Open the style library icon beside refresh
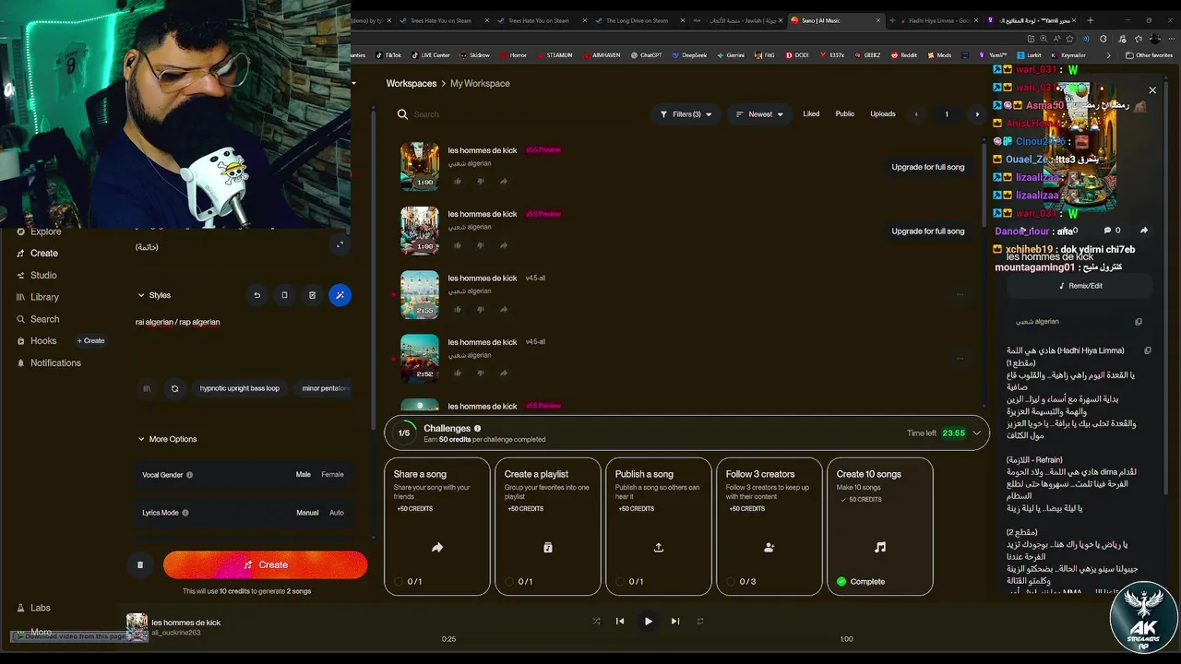This screenshot has width=1181, height=664. pos(147,388)
